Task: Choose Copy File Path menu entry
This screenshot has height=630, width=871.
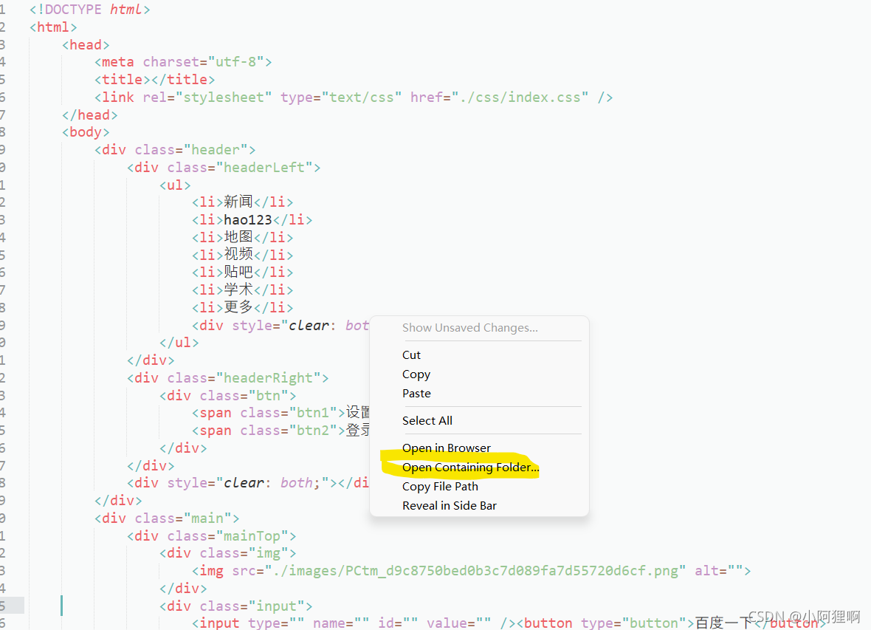Action: click(x=440, y=487)
